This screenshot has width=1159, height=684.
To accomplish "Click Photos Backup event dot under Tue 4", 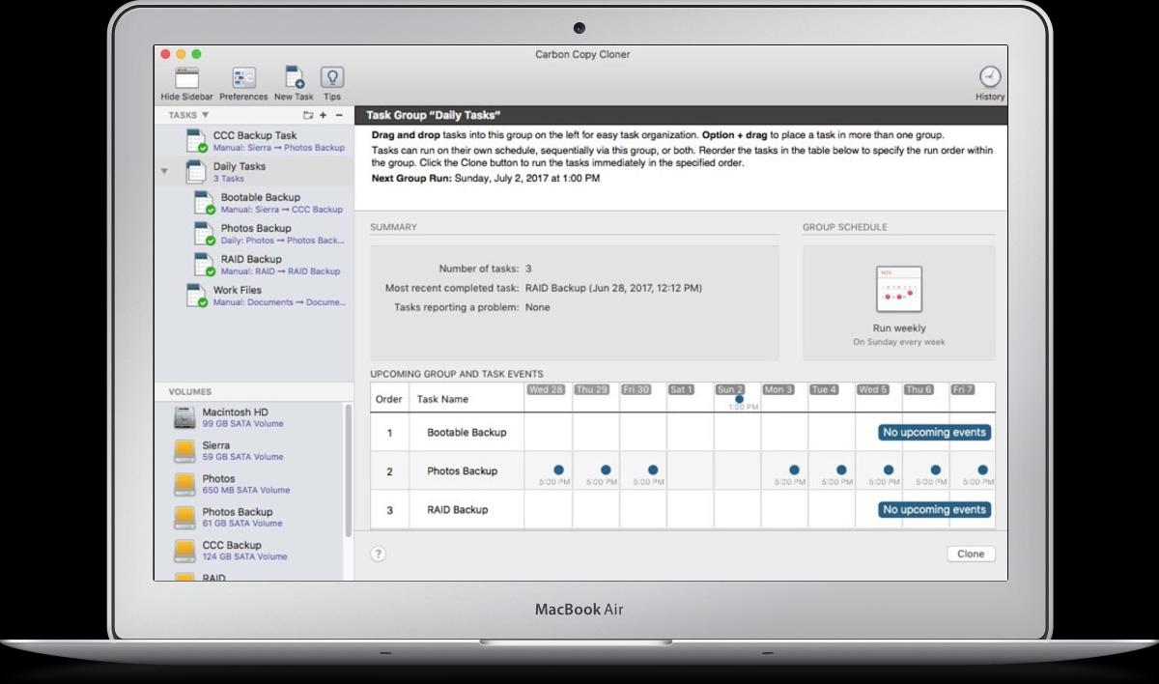I will click(x=841, y=470).
